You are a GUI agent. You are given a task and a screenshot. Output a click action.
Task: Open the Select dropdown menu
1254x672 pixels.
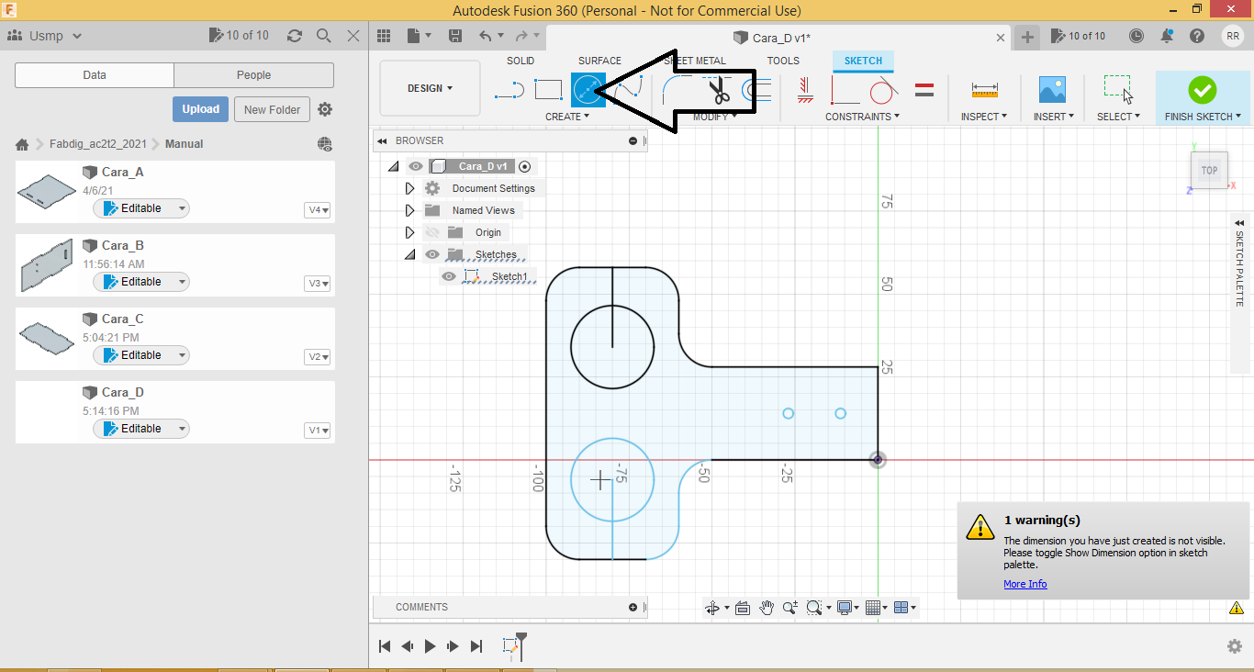pos(1118,117)
